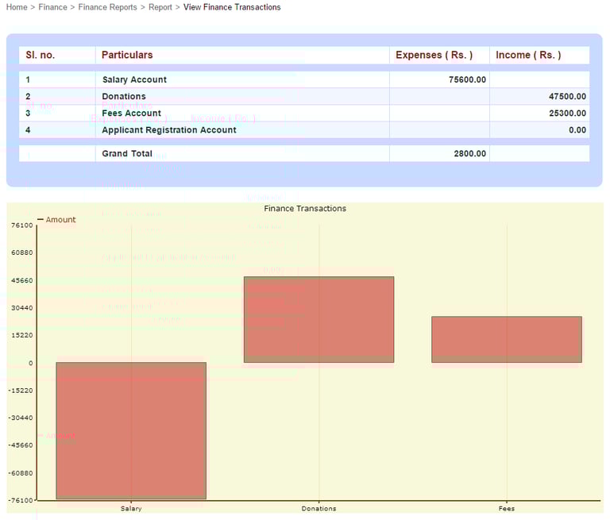Open Finance Reports breadcrumb link
Image resolution: width=610 pixels, height=520 pixels.
(x=108, y=7)
